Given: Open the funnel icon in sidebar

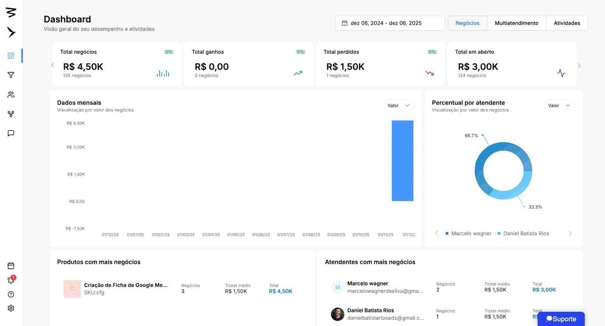Looking at the screenshot, I should (11, 75).
